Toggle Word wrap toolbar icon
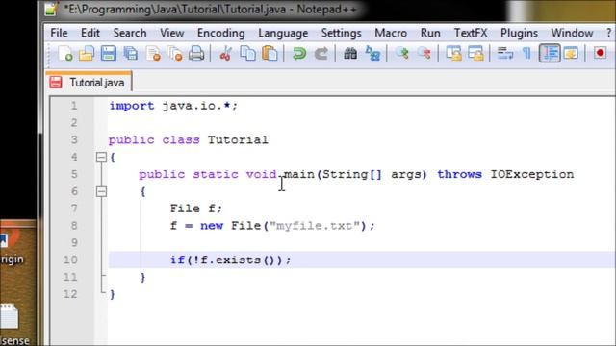 [504, 53]
